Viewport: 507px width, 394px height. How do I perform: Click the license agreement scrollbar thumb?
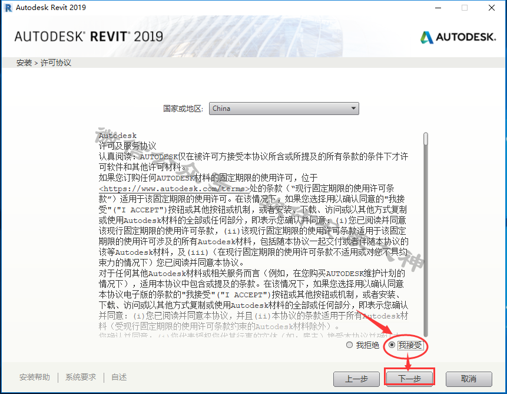[x=426, y=139]
